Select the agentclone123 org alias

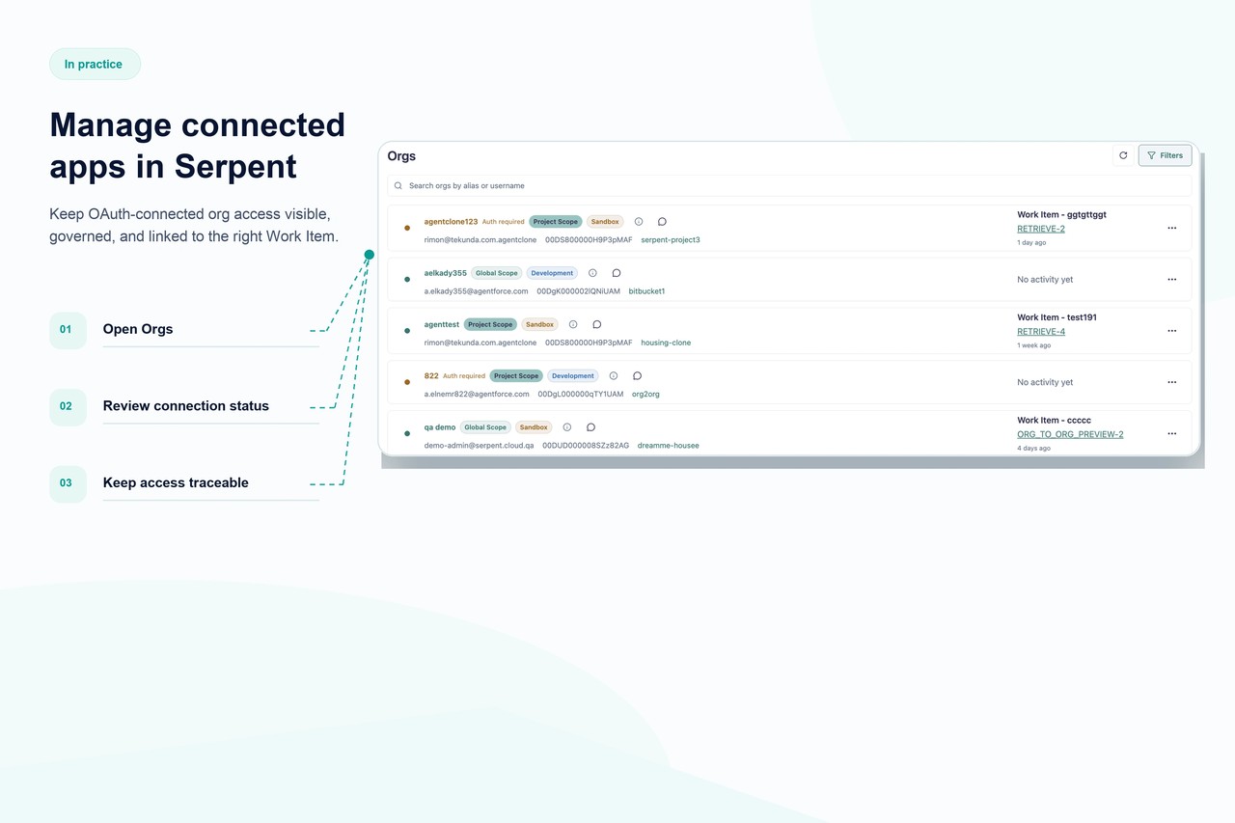click(451, 222)
